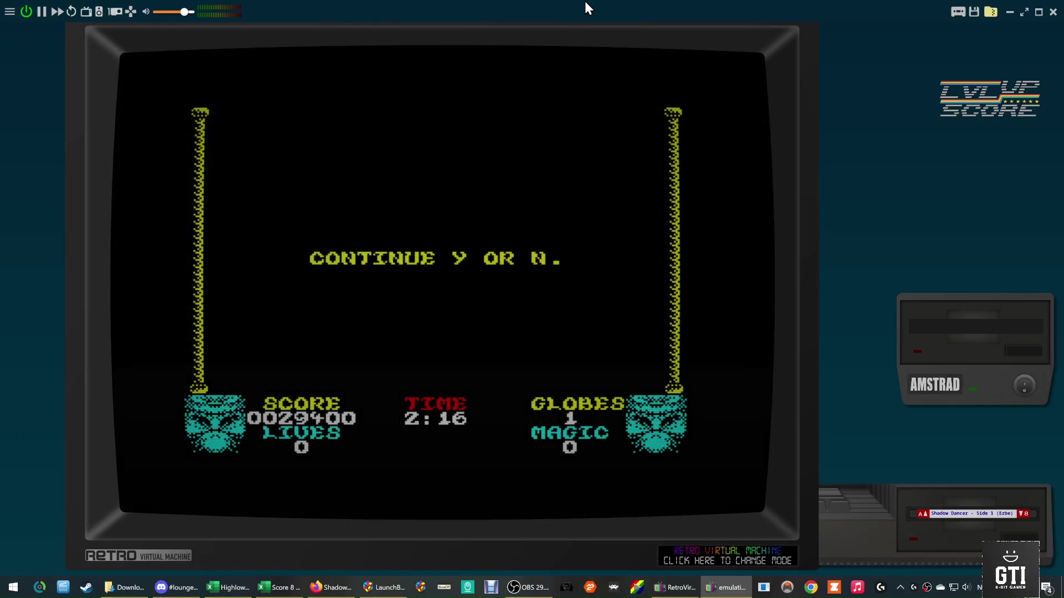
Task: Open the joystick configuration icon
Action: tap(131, 12)
